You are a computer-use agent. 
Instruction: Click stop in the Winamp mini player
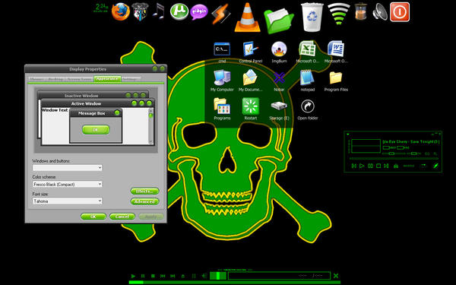pyautogui.click(x=378, y=166)
